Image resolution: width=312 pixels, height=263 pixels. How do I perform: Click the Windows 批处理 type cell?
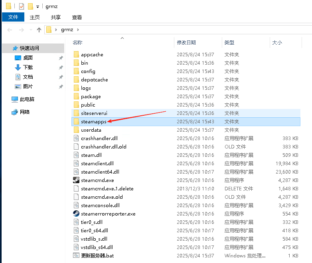(x=245, y=255)
